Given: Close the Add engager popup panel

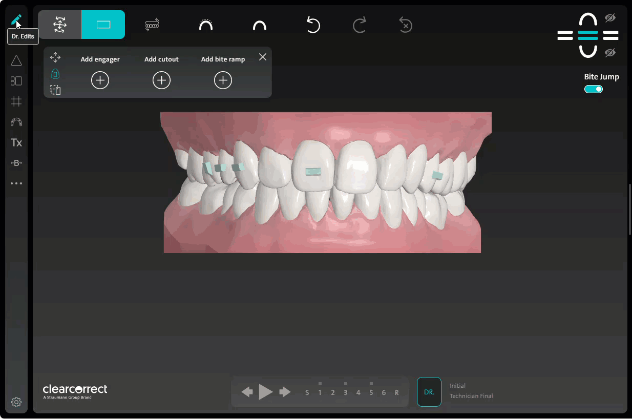Looking at the screenshot, I should [x=262, y=57].
